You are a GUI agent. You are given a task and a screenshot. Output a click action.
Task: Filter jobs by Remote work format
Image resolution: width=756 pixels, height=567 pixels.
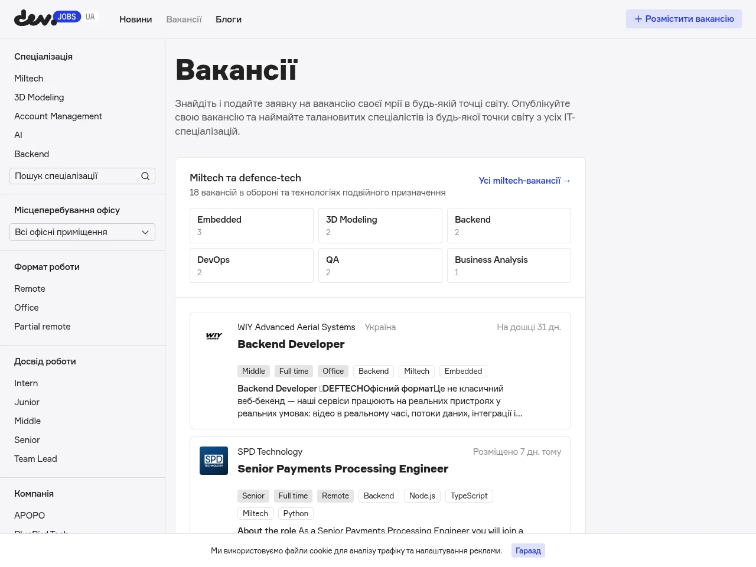[30, 289]
